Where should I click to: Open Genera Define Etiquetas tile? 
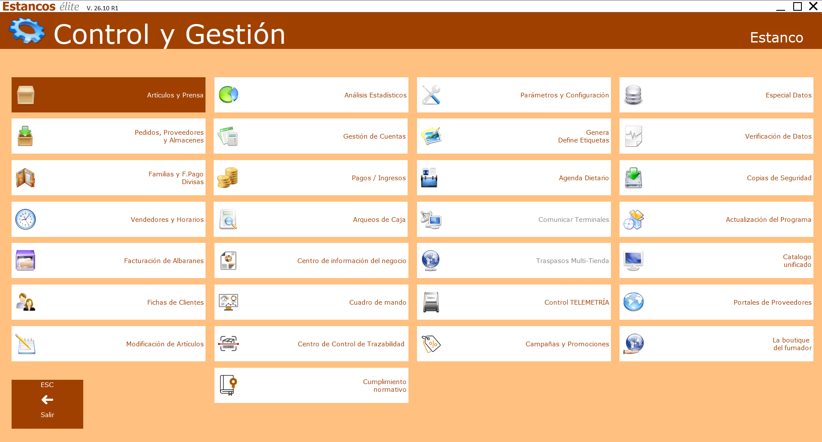(x=514, y=136)
